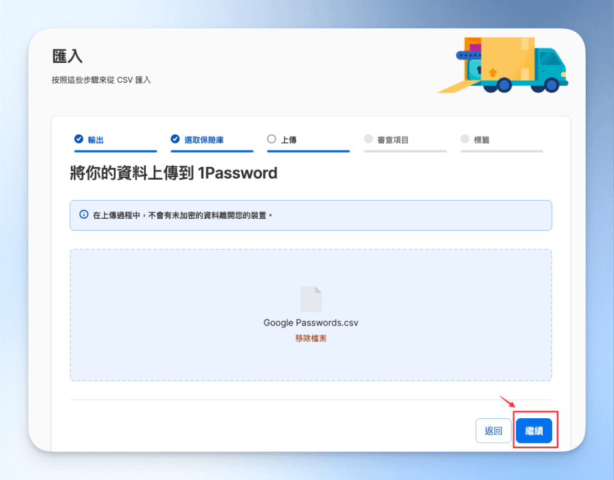Click the 繼續 continue button
The width and height of the screenshot is (614, 480).
pos(534,431)
